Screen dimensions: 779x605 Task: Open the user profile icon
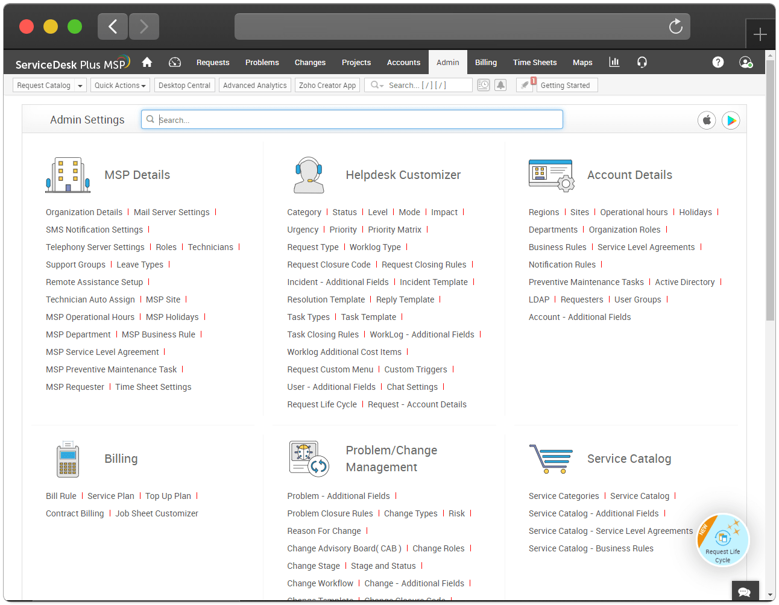(746, 62)
